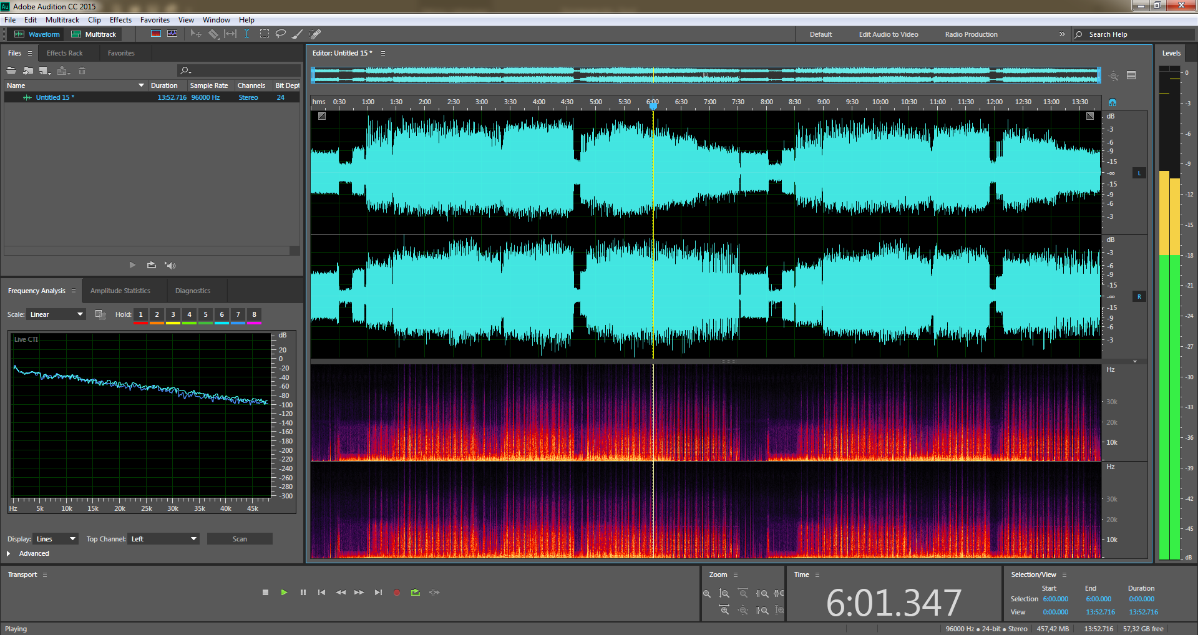Open the Scale dropdown set to Linear
Image resolution: width=1198 pixels, height=635 pixels.
point(57,314)
